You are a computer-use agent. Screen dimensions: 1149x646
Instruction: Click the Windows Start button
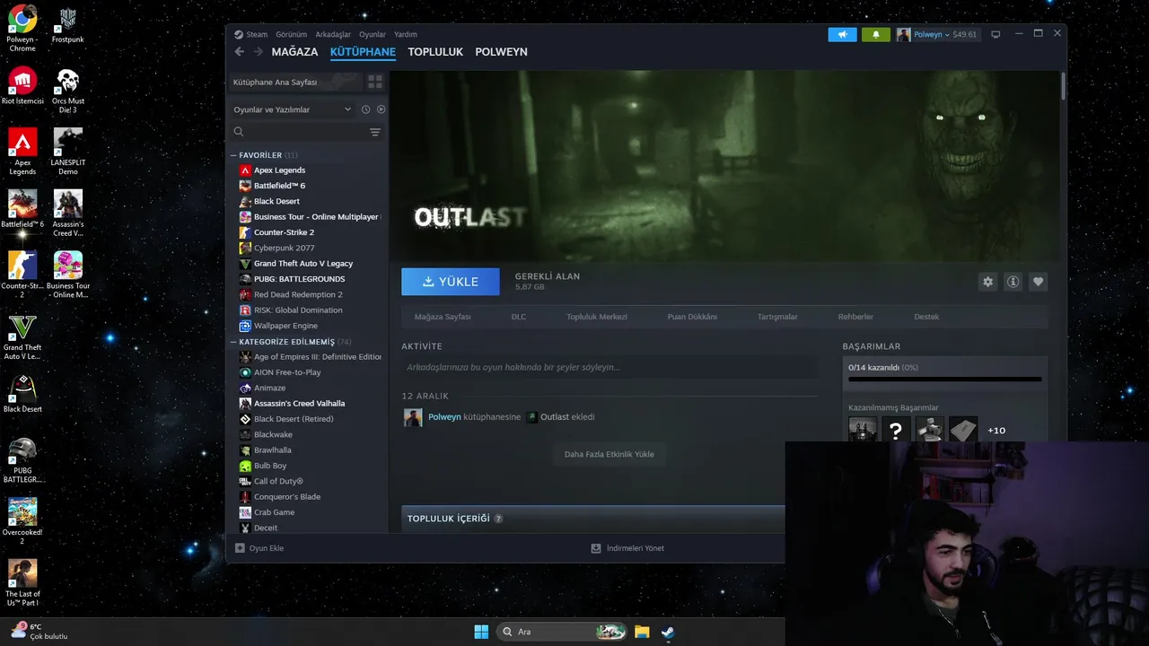pyautogui.click(x=481, y=632)
